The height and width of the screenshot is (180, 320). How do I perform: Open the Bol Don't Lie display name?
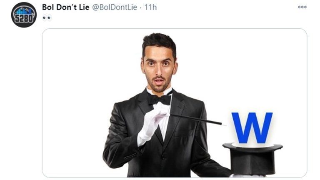click(66, 7)
